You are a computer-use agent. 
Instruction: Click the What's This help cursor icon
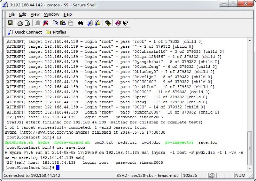tap(126, 23)
